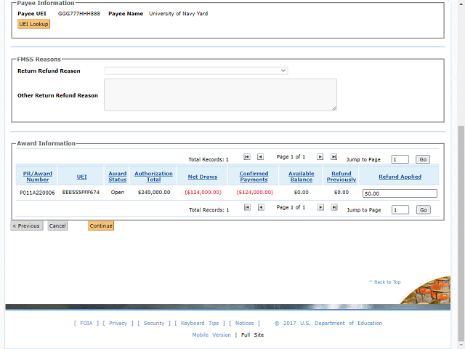Go back with the Previous button
Screen dimensions: 465x349
pos(26,226)
